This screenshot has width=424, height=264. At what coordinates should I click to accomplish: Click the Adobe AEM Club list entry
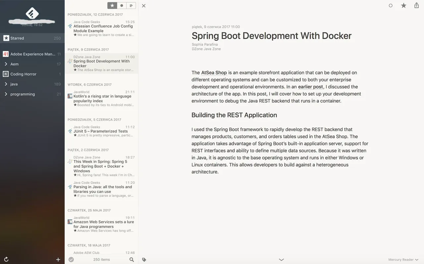click(x=101, y=253)
